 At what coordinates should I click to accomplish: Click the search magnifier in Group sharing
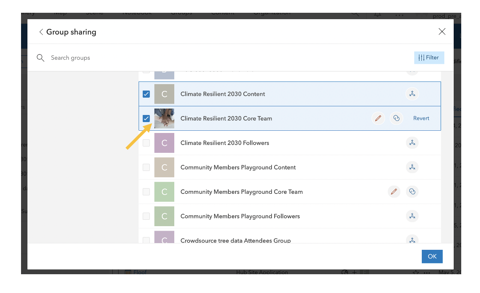point(40,58)
